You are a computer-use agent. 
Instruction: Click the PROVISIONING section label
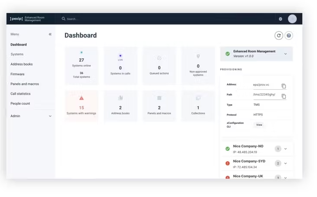[x=231, y=70]
